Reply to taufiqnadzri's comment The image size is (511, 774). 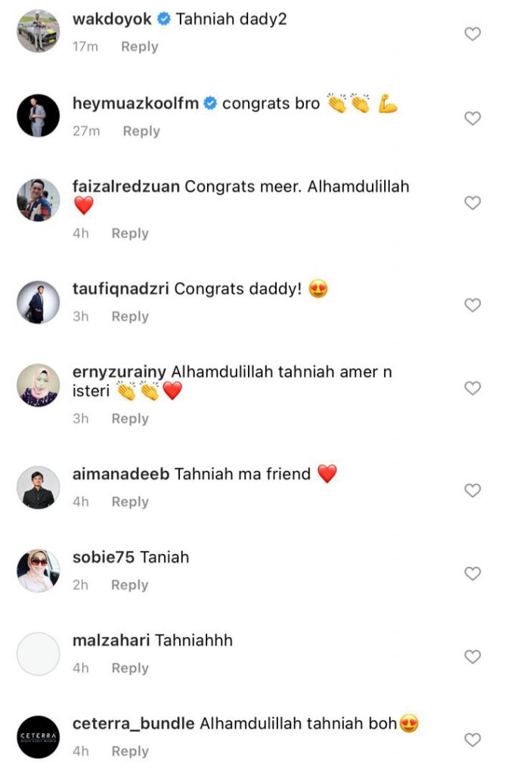130,316
